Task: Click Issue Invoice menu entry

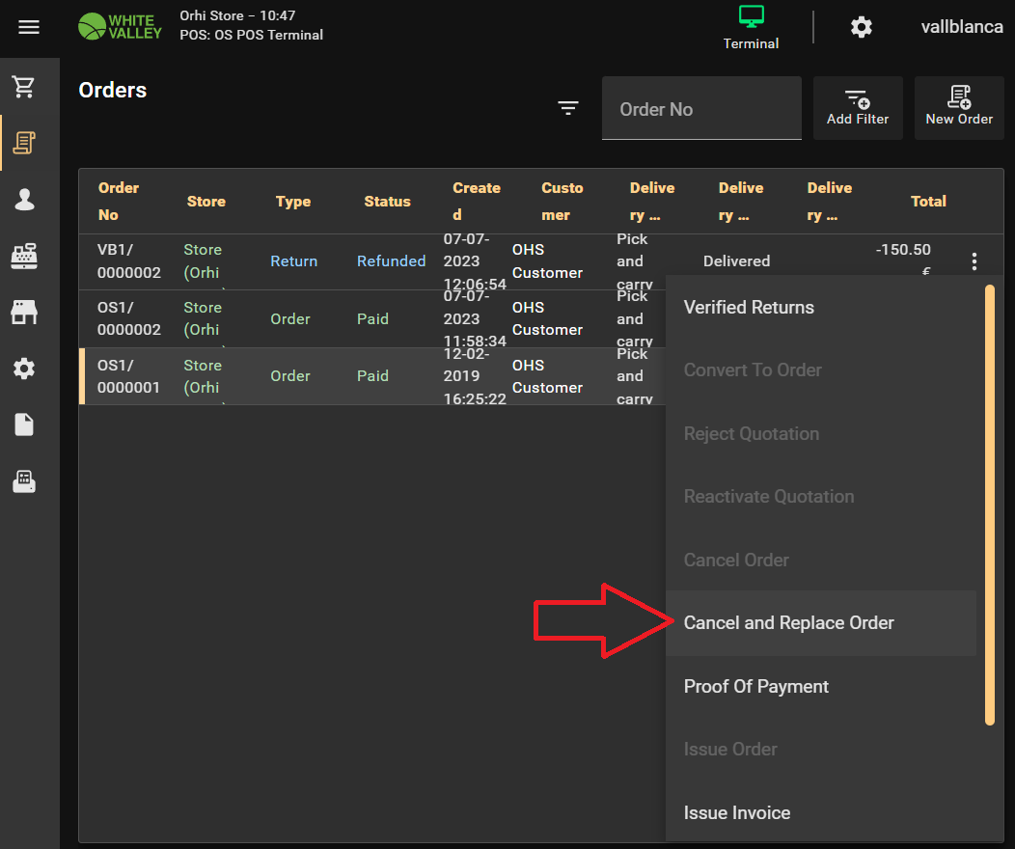Action: tap(736, 813)
